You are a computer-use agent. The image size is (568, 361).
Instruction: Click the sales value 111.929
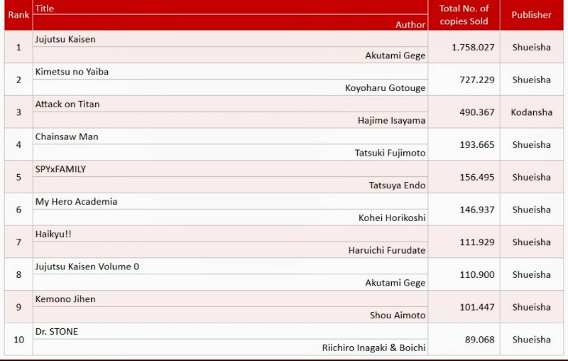477,242
